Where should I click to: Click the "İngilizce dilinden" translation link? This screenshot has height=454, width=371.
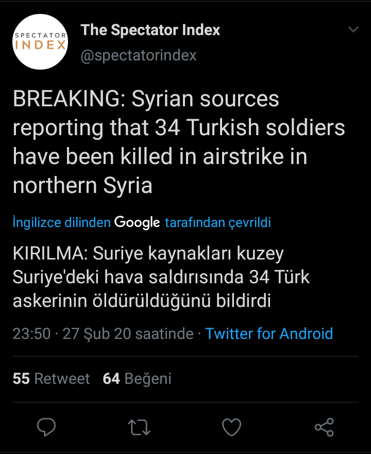(x=61, y=222)
